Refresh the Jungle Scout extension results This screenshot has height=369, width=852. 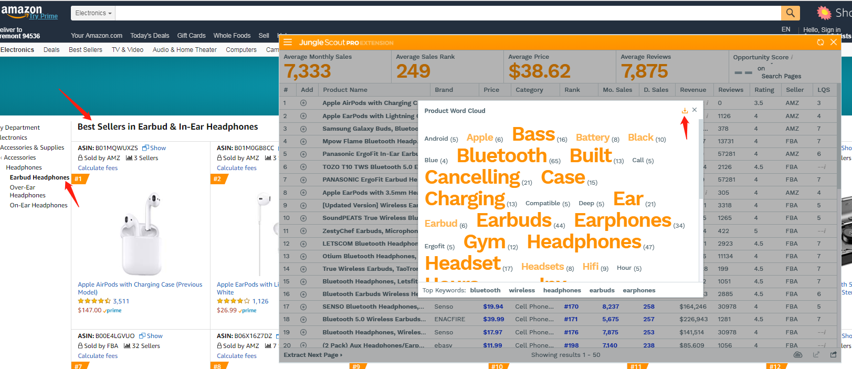821,42
